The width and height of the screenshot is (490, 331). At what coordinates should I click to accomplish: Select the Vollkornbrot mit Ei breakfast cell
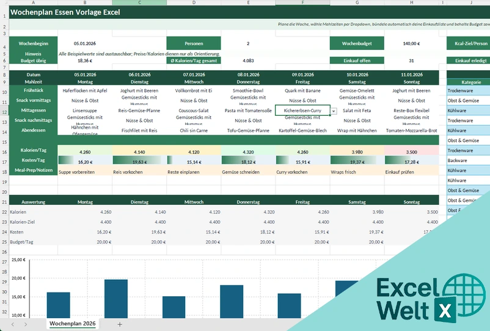pos(194,90)
